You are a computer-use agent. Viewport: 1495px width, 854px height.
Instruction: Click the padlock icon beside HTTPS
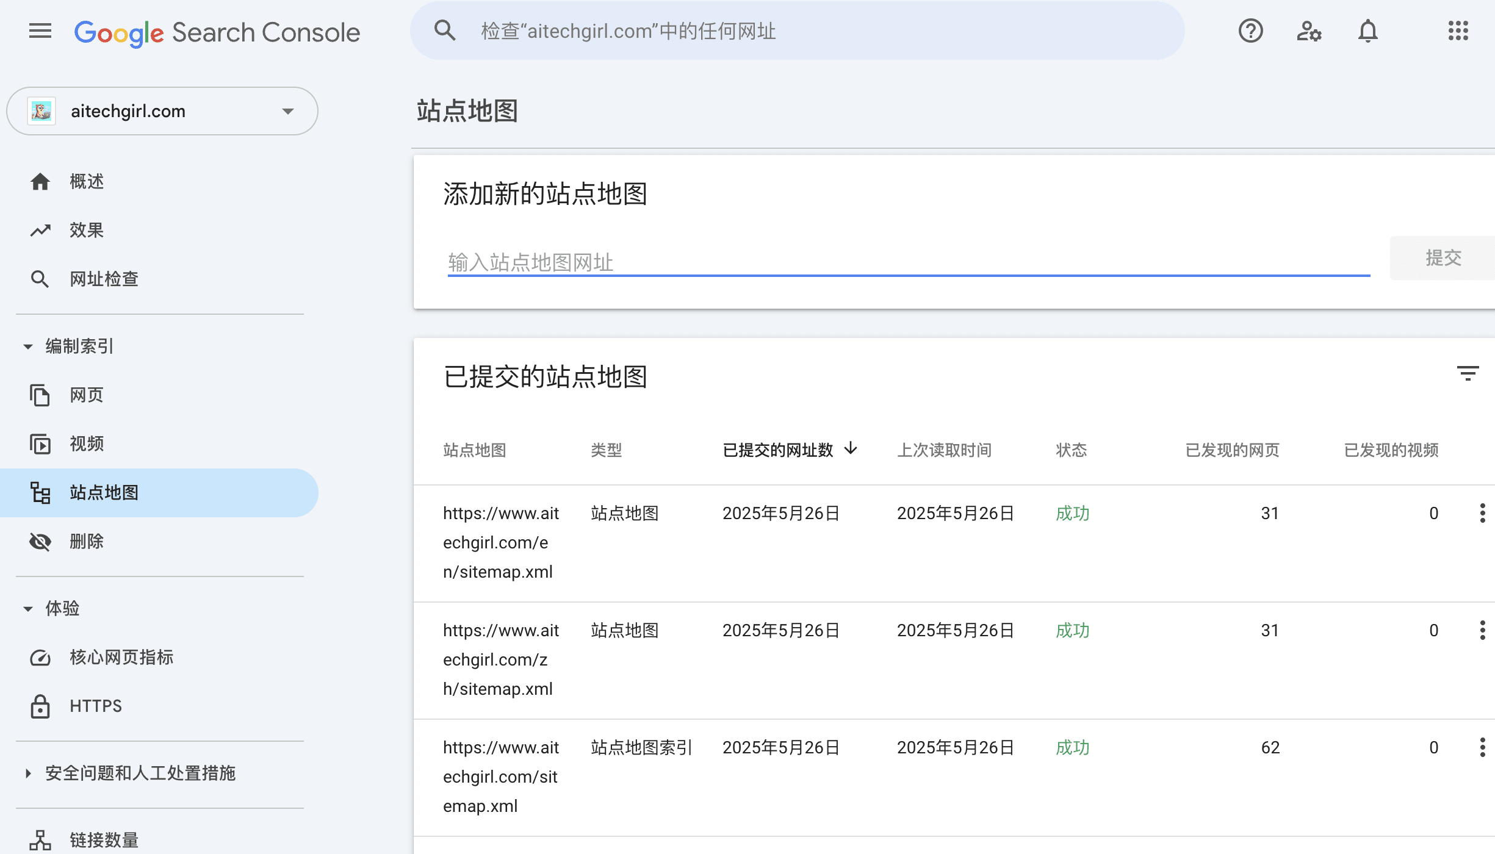[x=40, y=706]
